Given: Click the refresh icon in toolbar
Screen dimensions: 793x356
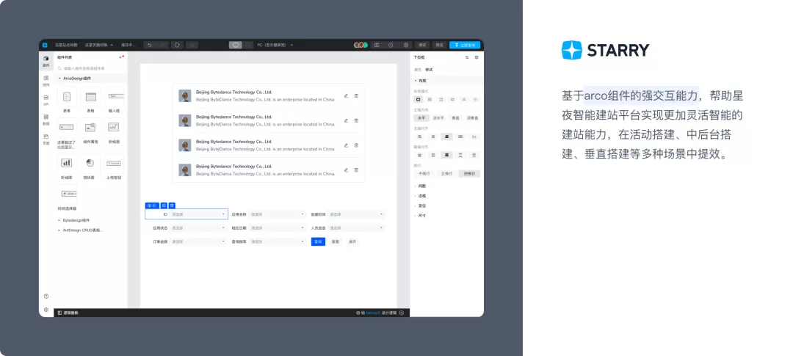Looking at the screenshot, I should (177, 45).
